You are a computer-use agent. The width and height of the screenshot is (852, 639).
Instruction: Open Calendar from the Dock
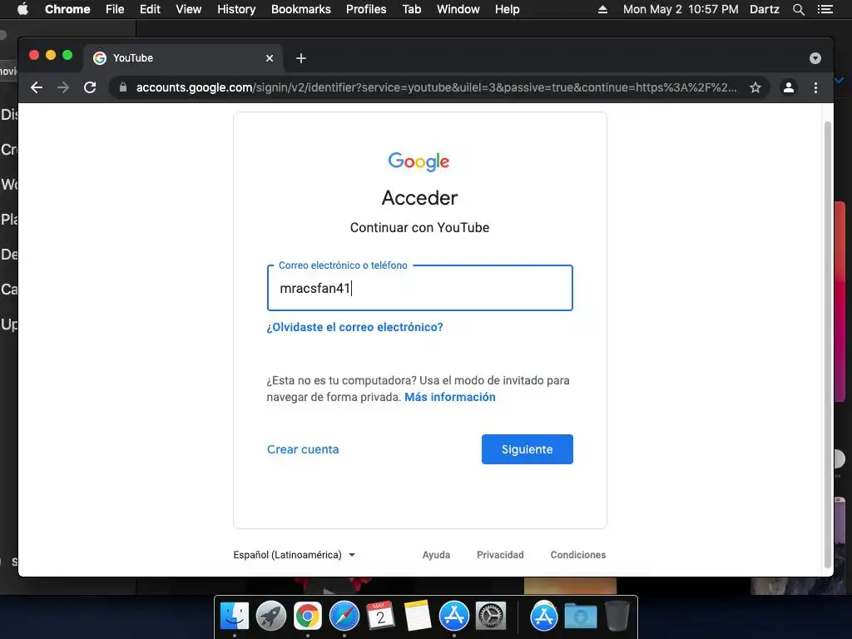pos(380,616)
